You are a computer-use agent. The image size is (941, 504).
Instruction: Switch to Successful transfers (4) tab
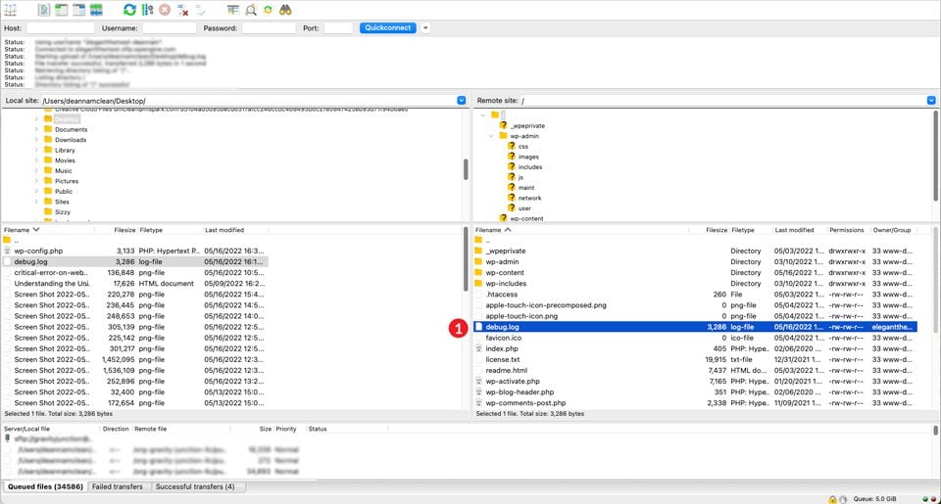tap(194, 486)
